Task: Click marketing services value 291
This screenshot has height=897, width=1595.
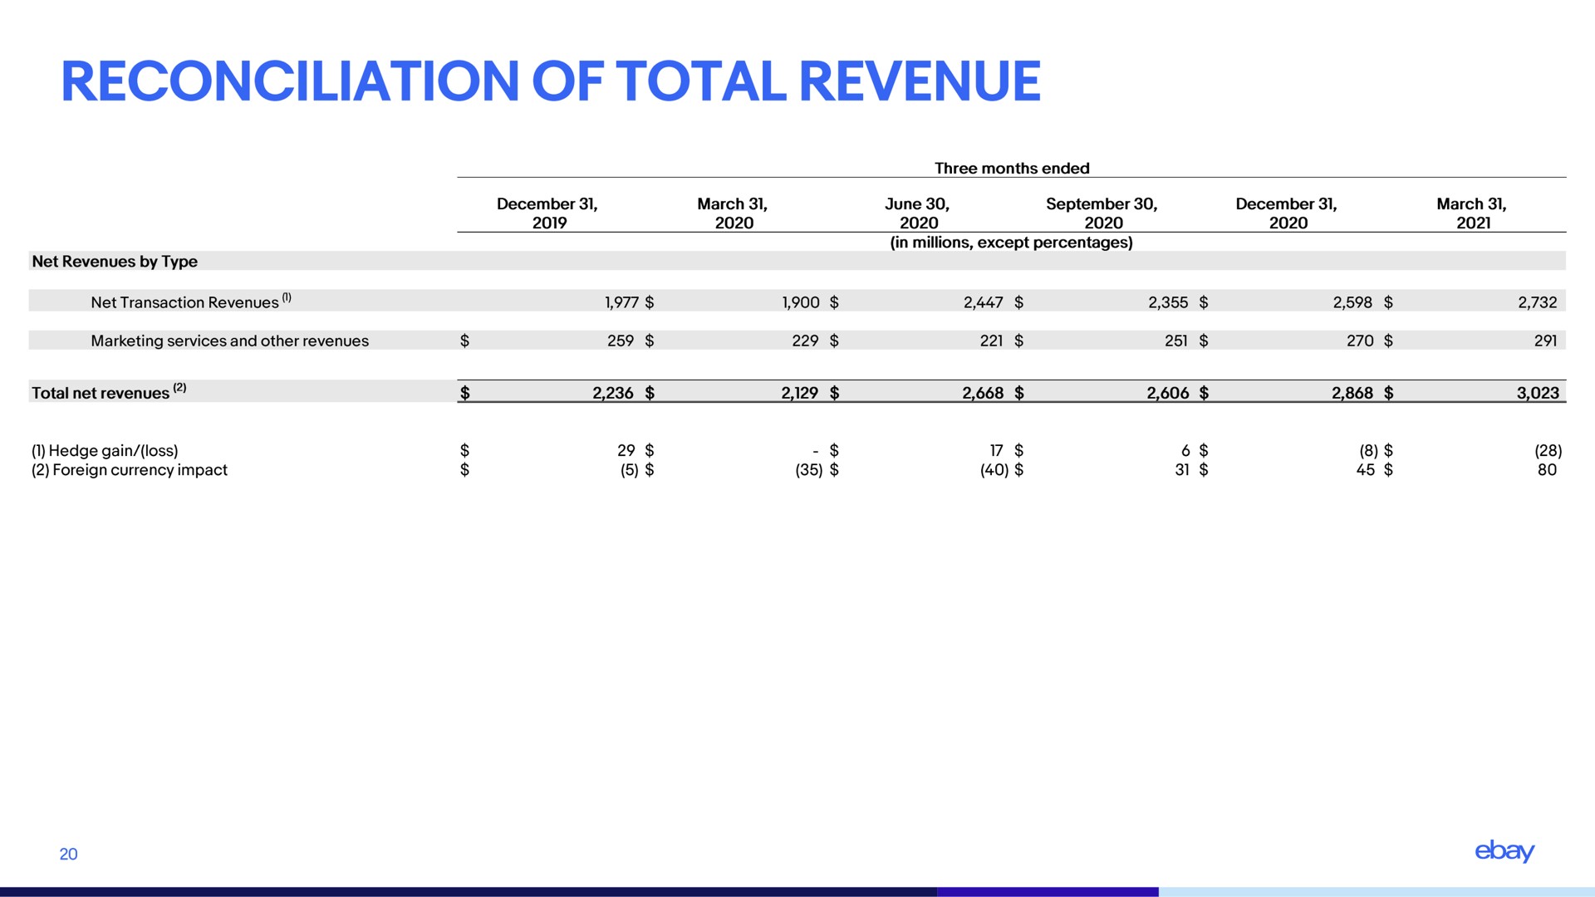Action: click(1545, 341)
